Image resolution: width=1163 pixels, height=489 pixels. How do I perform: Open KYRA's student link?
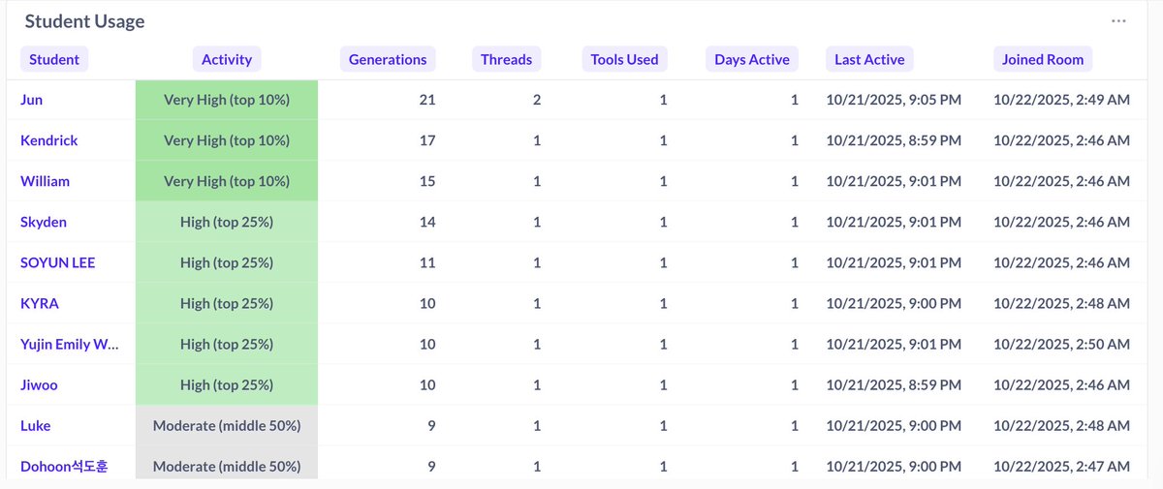[x=40, y=303]
